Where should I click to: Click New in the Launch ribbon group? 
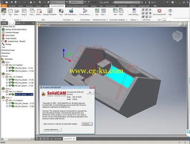(10, 12)
